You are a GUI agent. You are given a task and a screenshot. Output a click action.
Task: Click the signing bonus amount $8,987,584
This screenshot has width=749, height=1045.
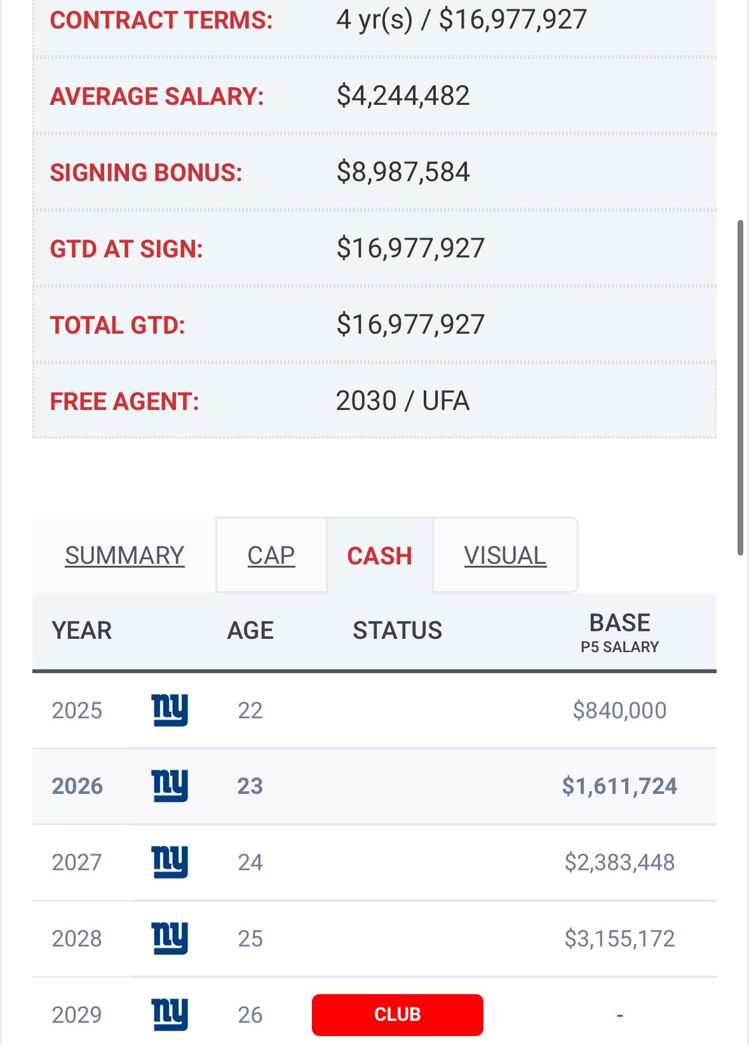tap(403, 172)
